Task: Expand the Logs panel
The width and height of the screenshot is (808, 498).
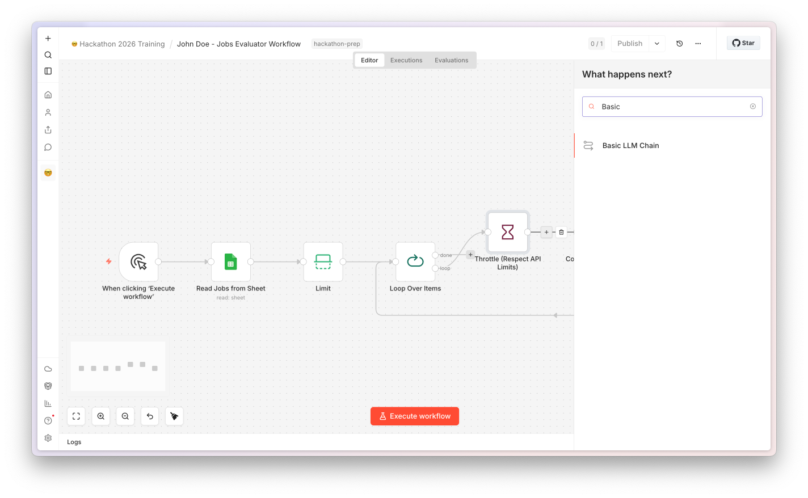Action: click(x=74, y=442)
